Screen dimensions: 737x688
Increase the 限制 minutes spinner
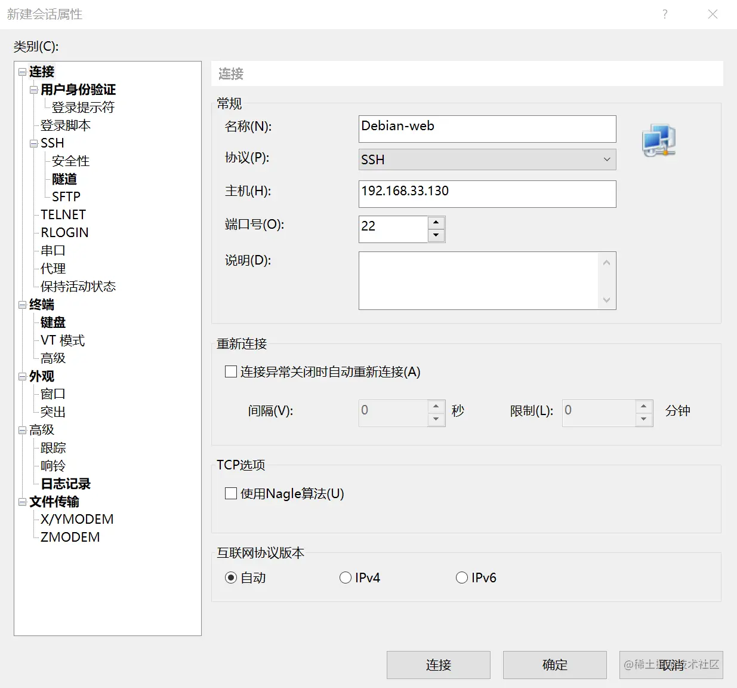[x=643, y=406]
